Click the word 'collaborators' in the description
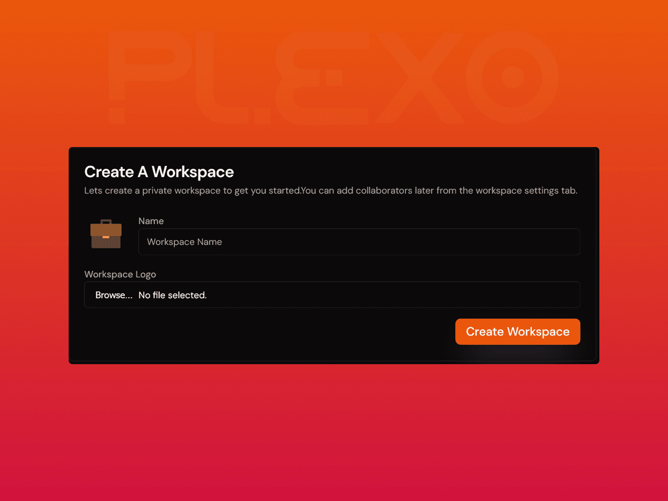Screen dimensions: 668x501 pos(384,191)
